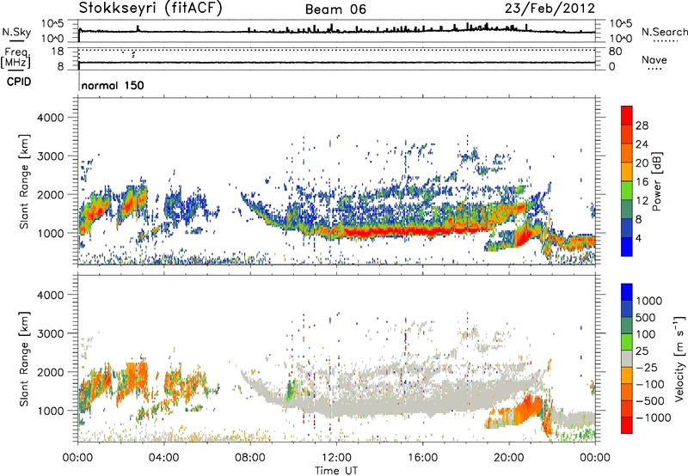Click Slant Range [km] label of power panel
This screenshot has height=476, width=688.
coord(24,181)
